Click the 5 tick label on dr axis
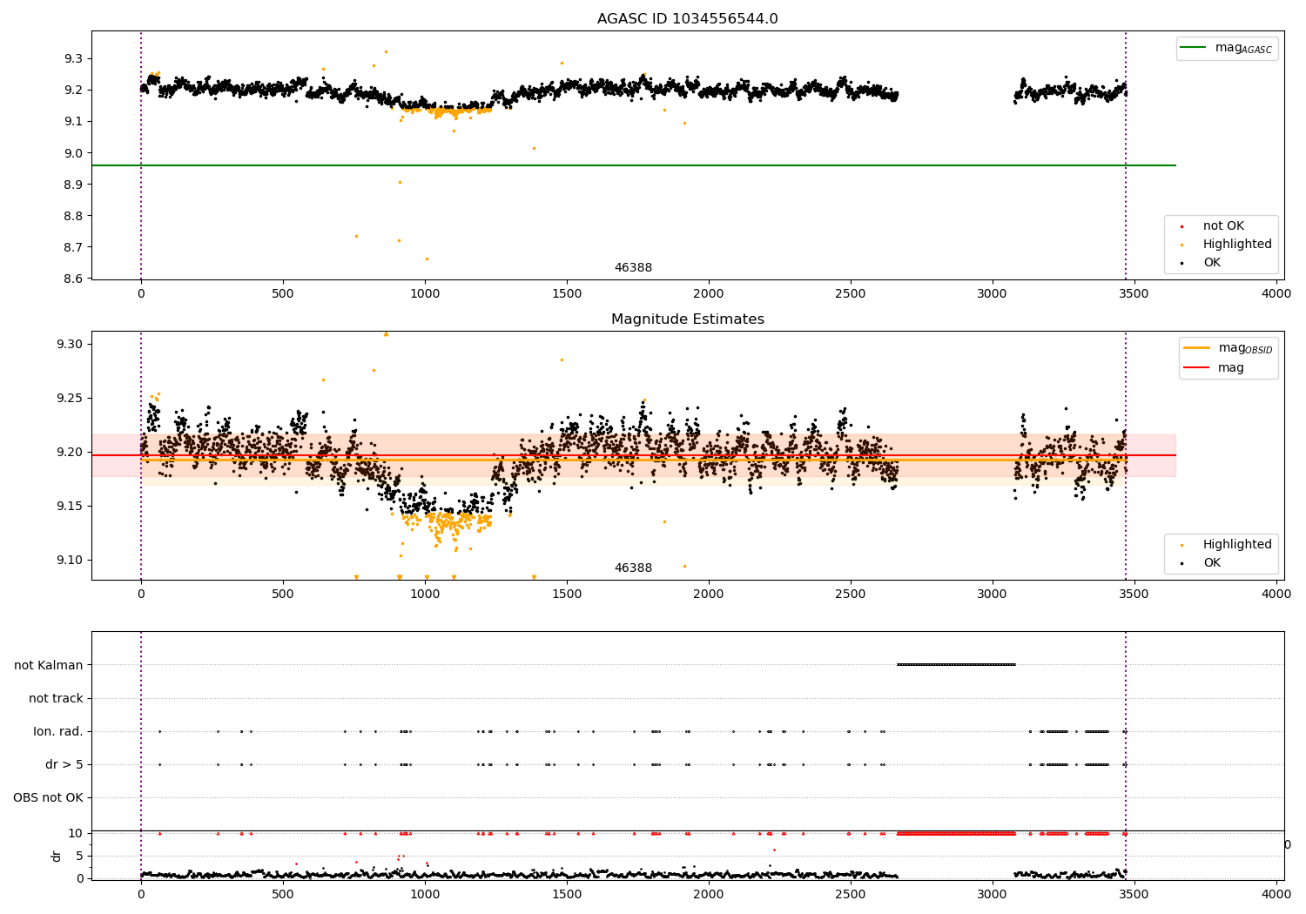This screenshot has height=914, width=1306. pyautogui.click(x=80, y=856)
